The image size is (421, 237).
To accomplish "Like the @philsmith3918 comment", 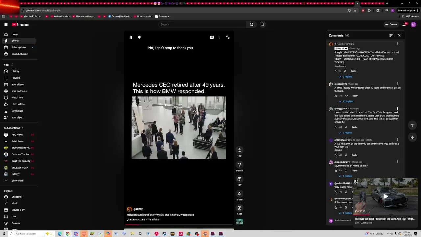I will pos(336,192).
